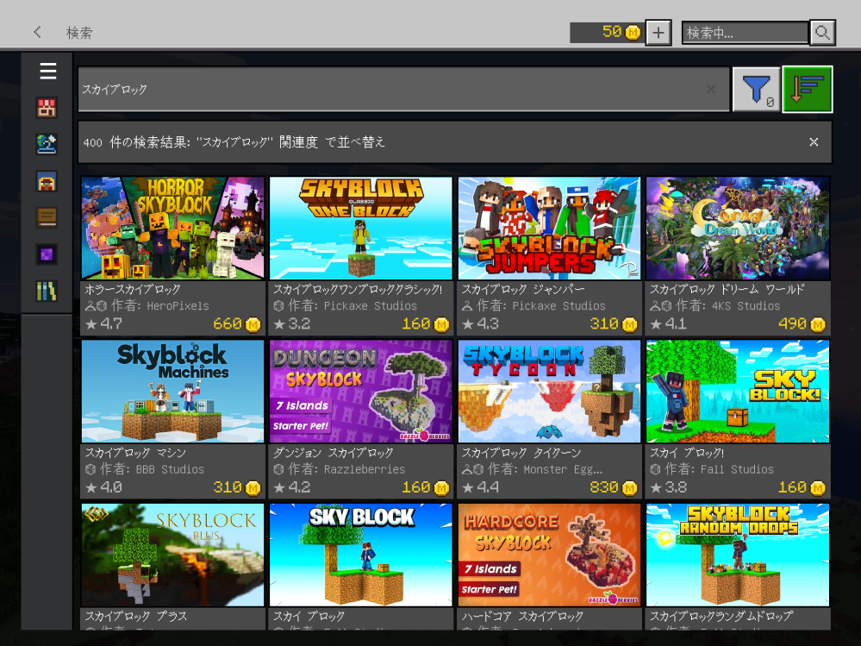Image resolution: width=861 pixels, height=646 pixels.
Task: Click the 4.3 star rating
Action: (x=480, y=324)
